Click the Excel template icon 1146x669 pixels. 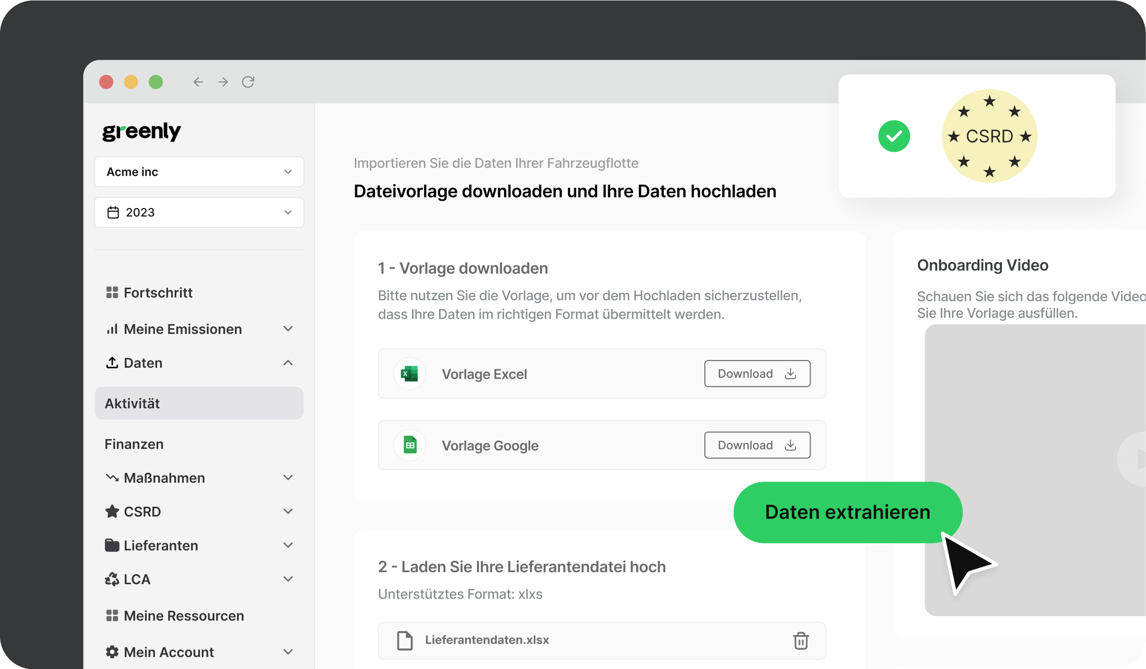tap(410, 374)
